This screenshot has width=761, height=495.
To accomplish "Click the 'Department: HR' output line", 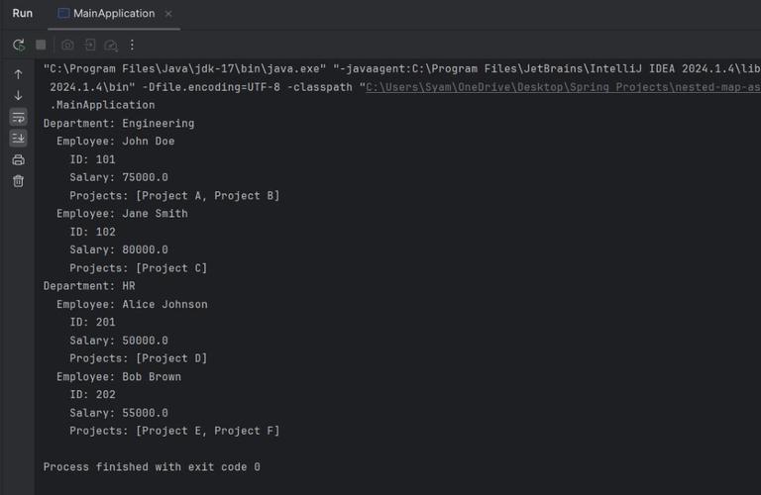I will [89, 286].
